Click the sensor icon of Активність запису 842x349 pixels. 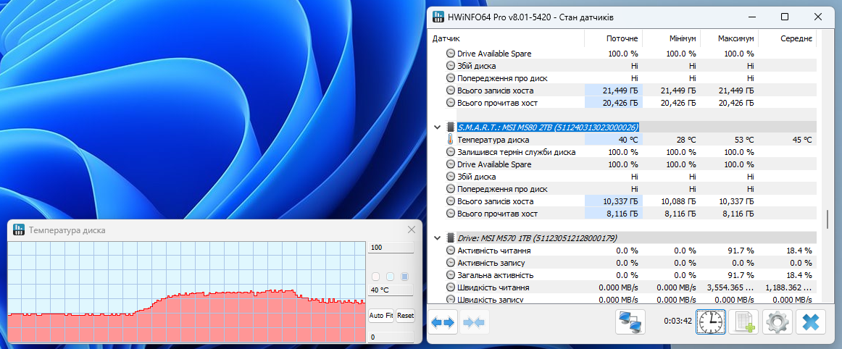(x=451, y=263)
